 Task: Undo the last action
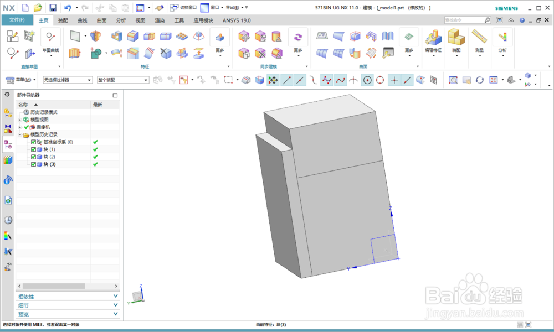pos(68,7)
